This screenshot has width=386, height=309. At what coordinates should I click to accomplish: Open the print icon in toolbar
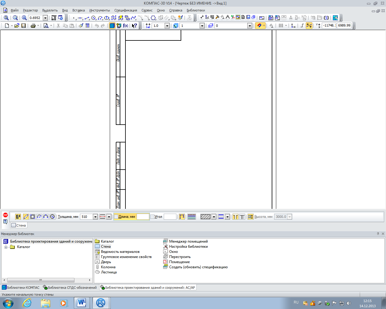33,26
